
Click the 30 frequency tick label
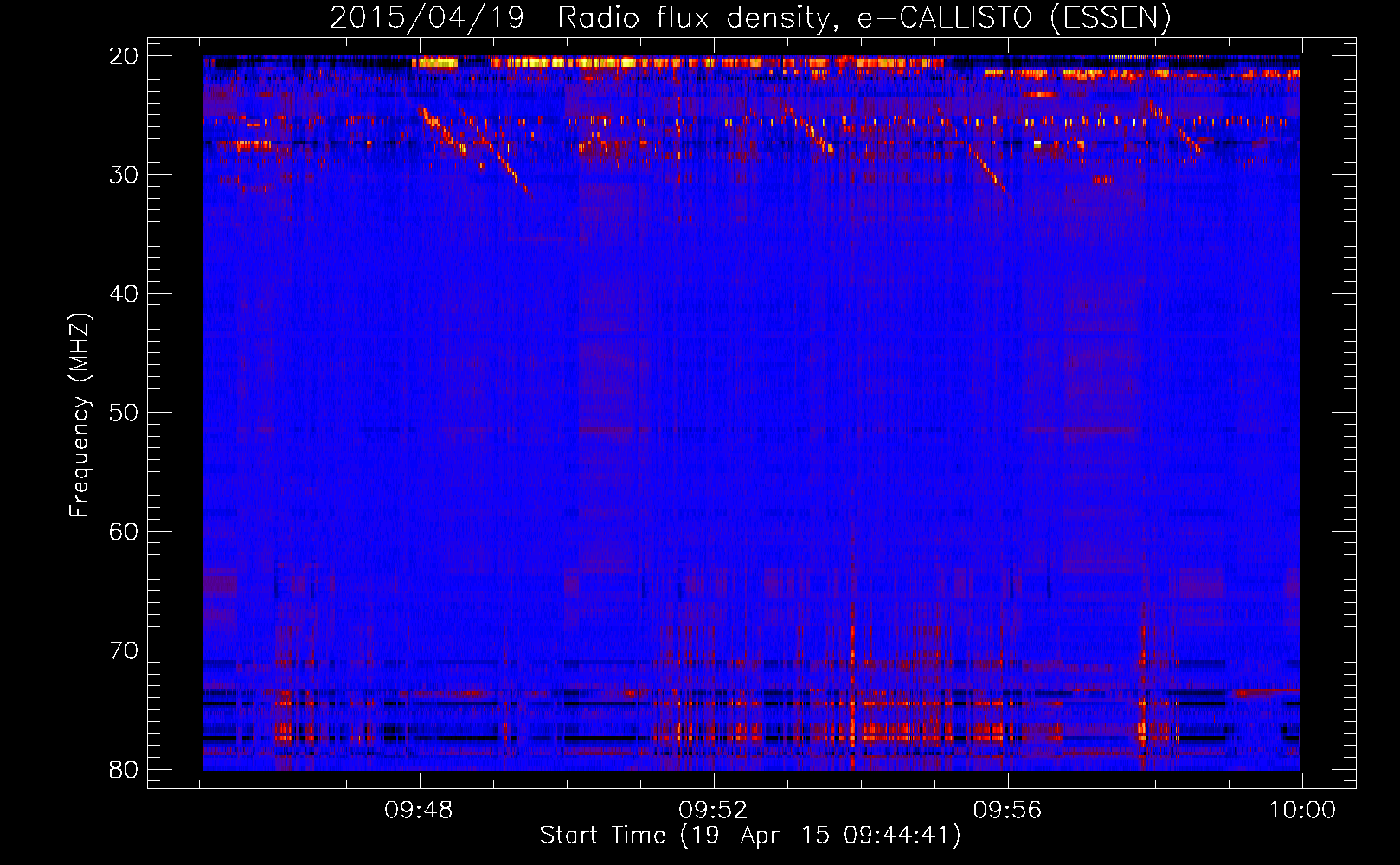(x=124, y=175)
